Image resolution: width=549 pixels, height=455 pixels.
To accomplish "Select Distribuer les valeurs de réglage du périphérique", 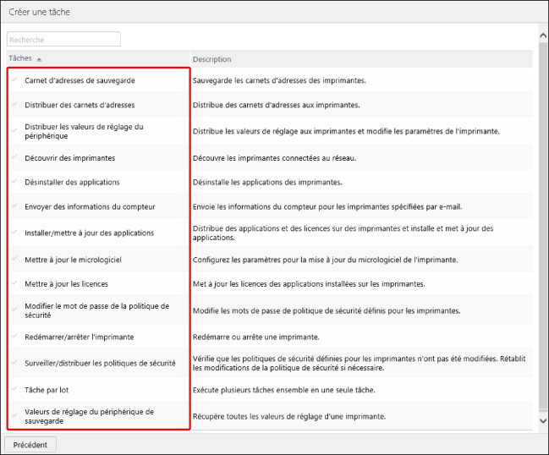I will 84,131.
